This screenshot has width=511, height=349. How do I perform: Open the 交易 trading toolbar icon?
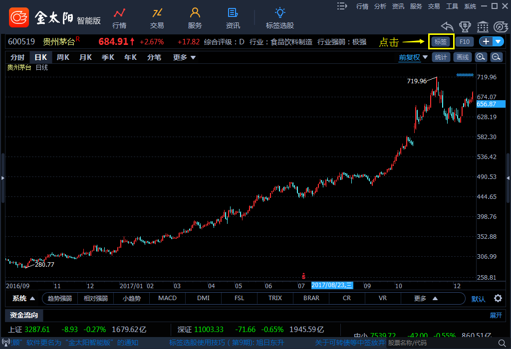pos(157,18)
